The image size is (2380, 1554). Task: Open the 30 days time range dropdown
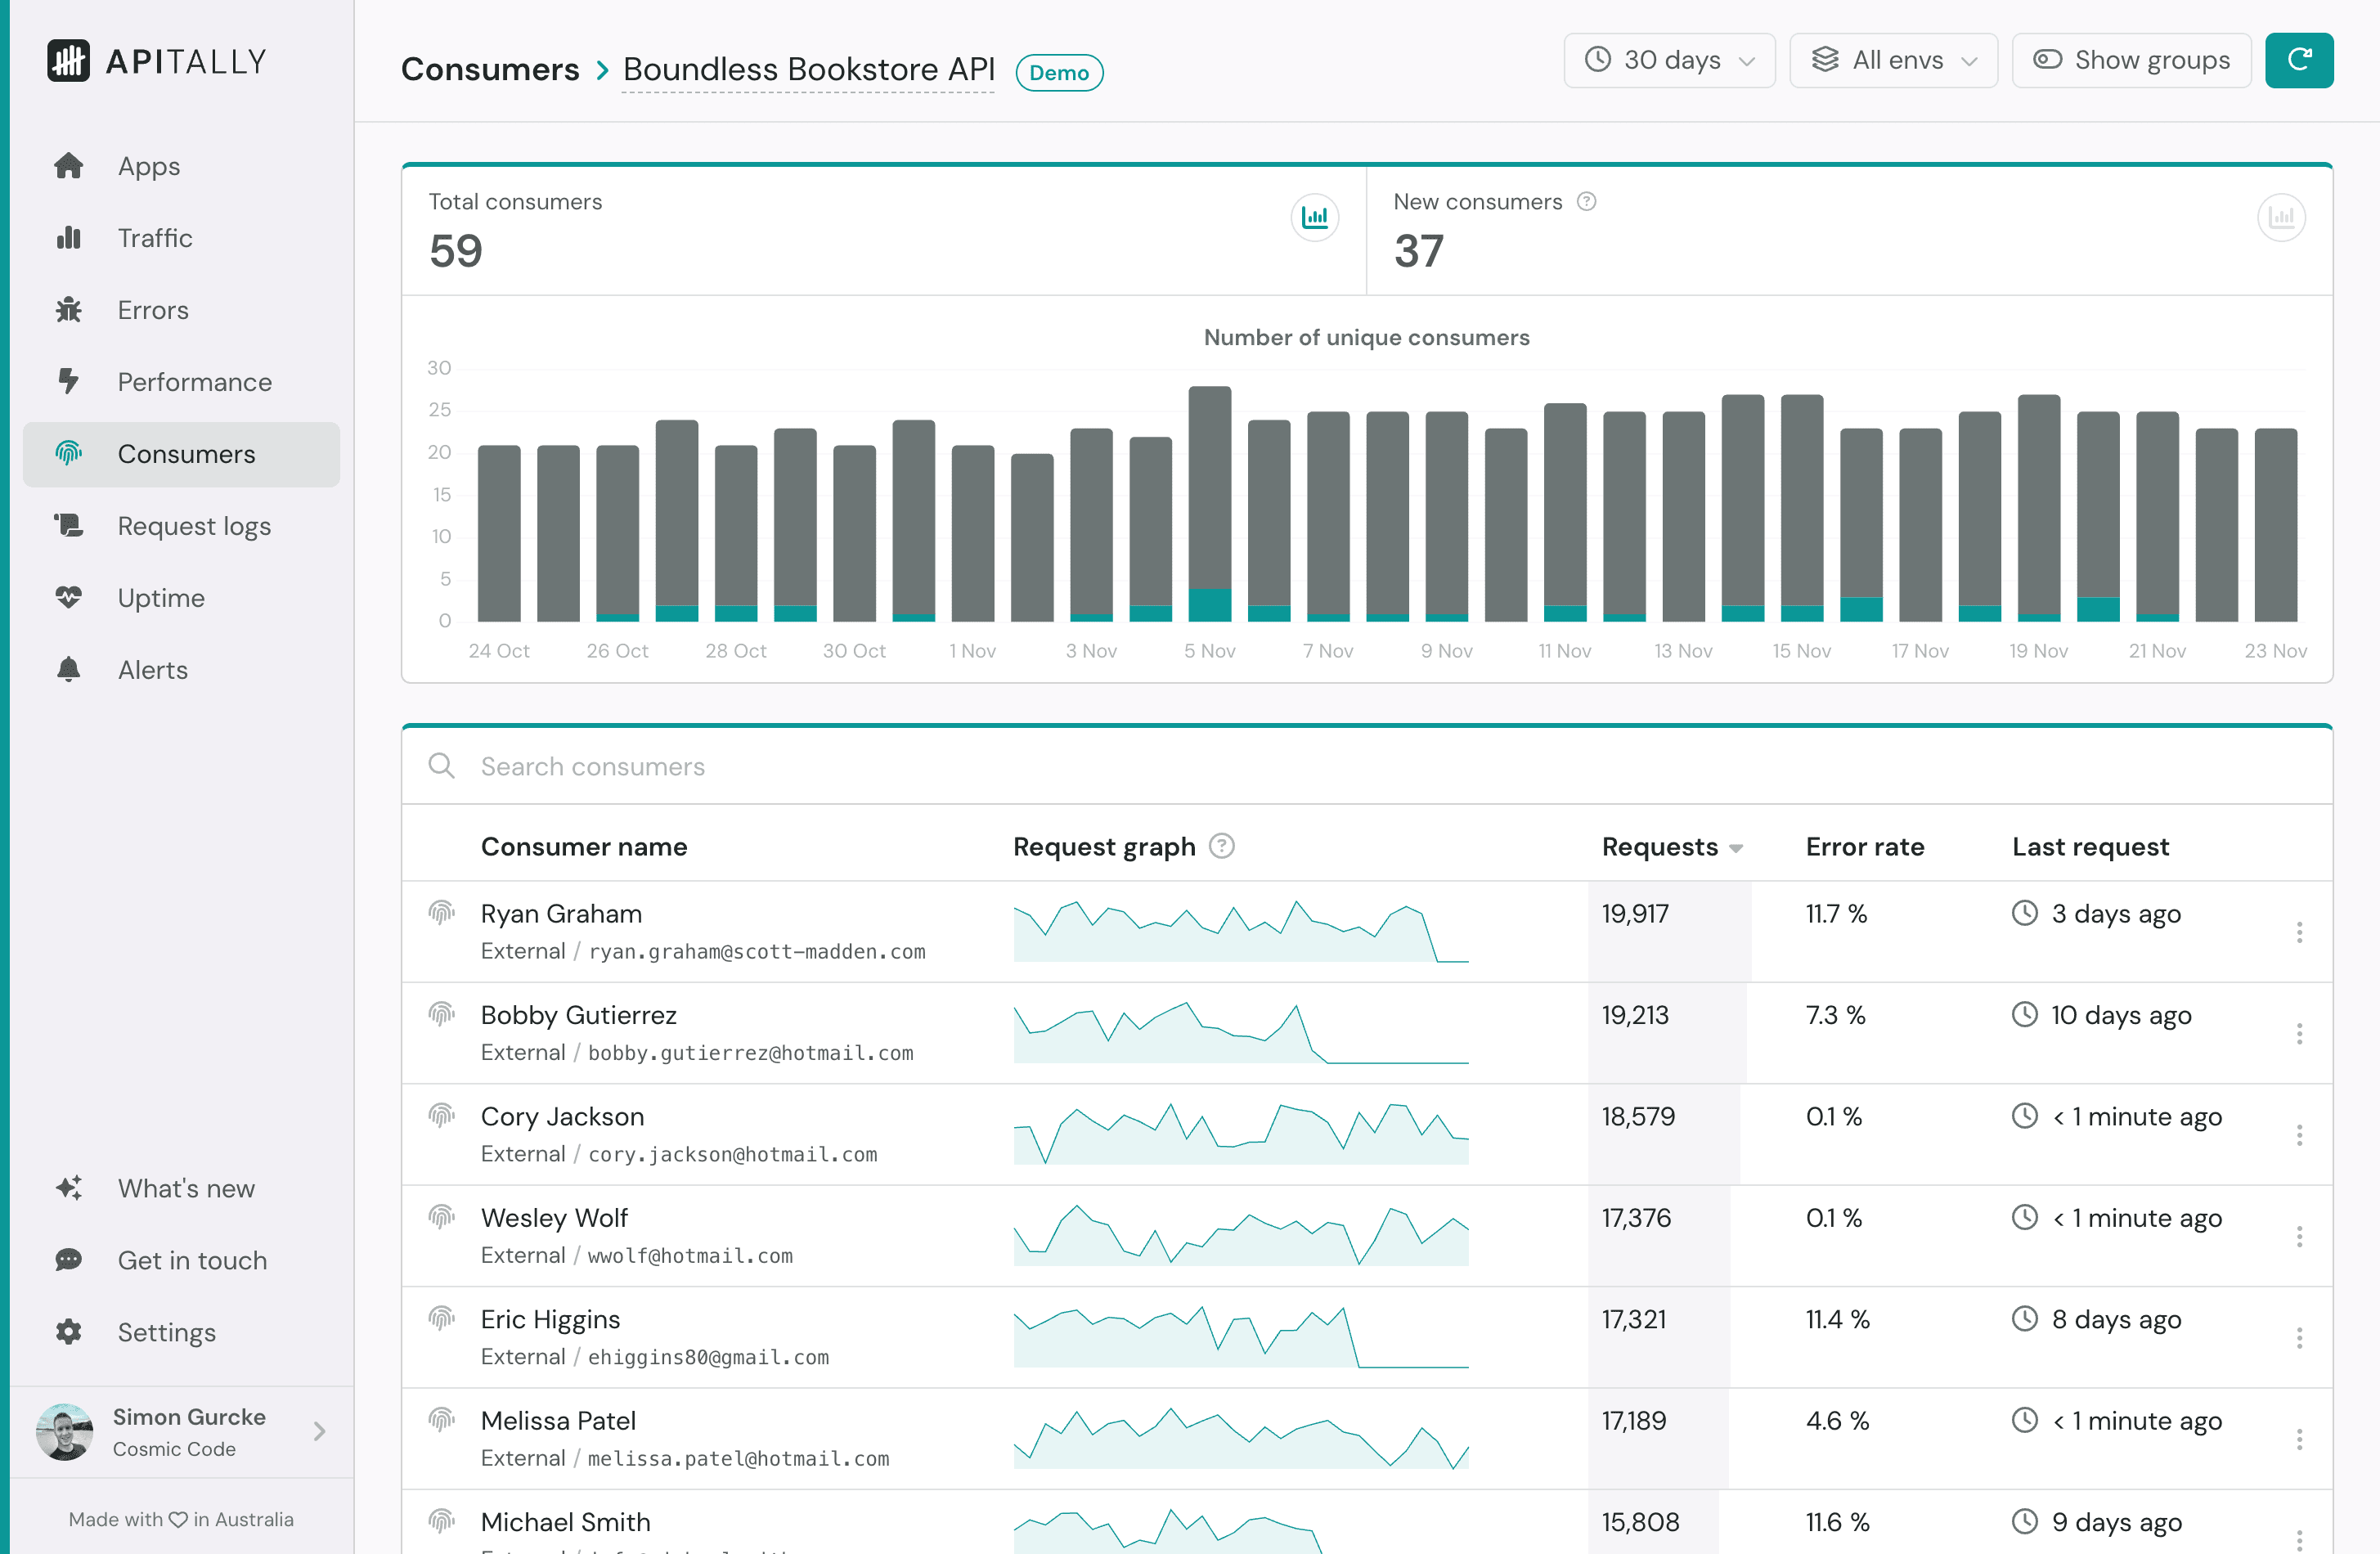[1668, 60]
